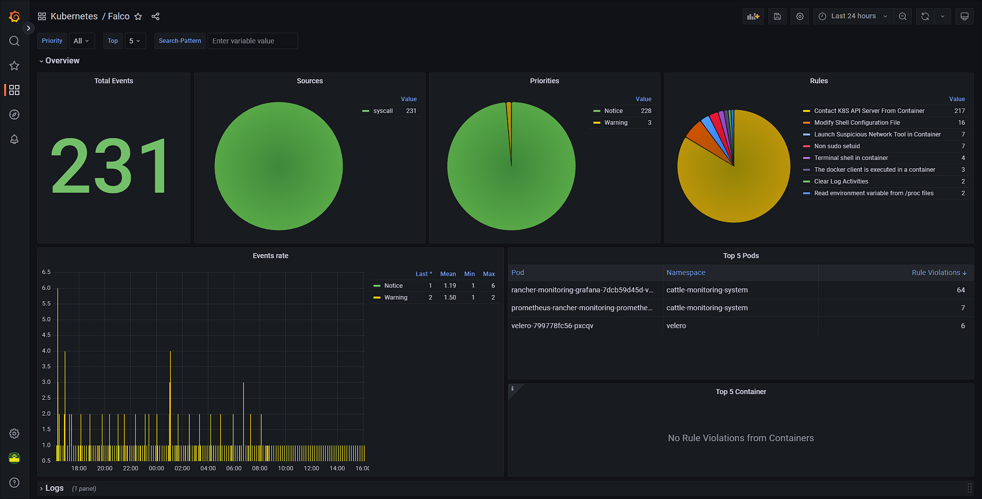Viewport: 982px width, 499px height.
Task: Open Sources panel title menu
Action: 310,81
